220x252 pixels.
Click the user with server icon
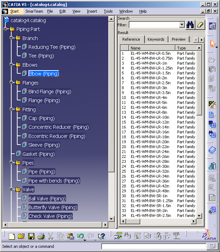[212, 166]
